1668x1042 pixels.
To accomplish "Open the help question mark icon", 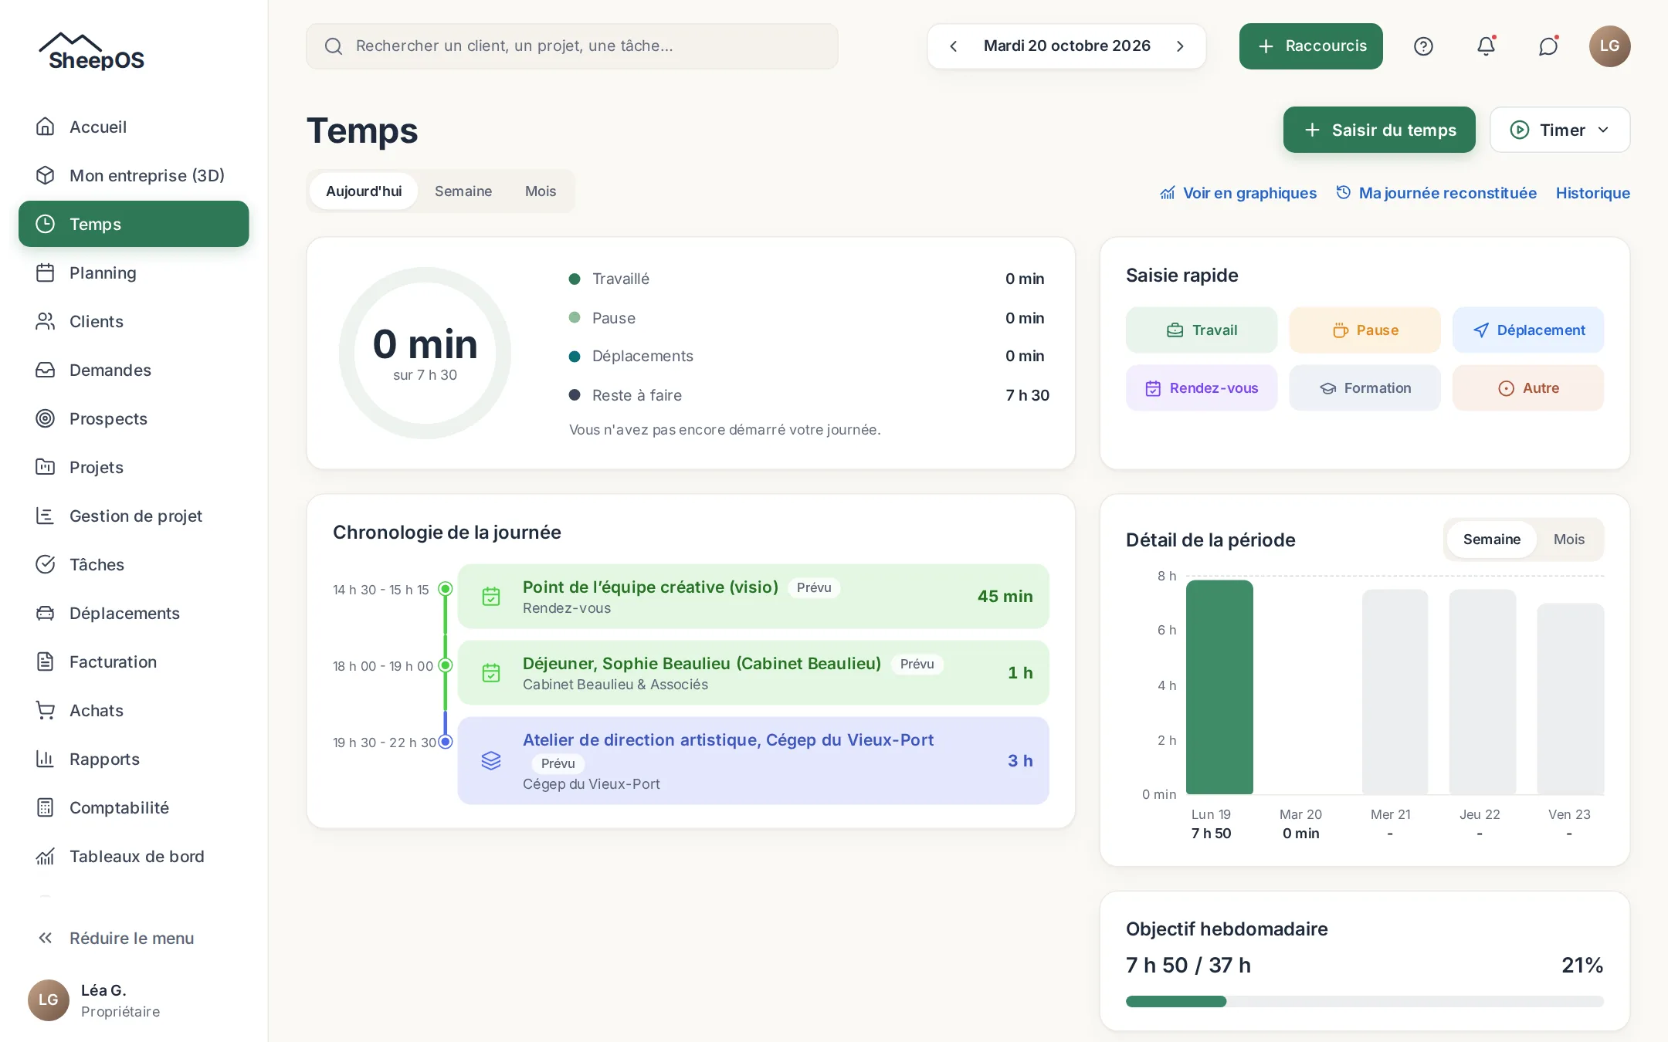I will point(1423,46).
